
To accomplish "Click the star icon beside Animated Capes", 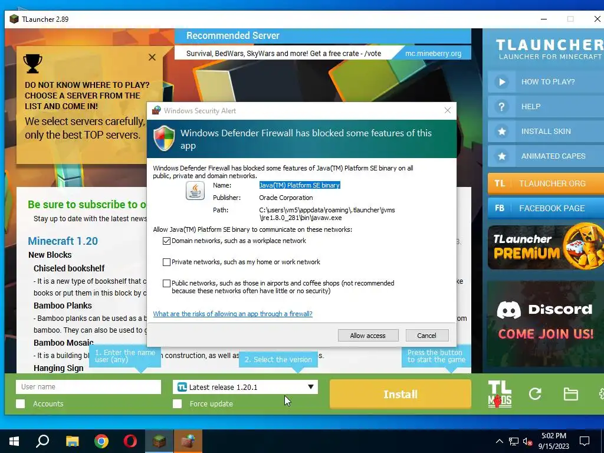I will coord(501,156).
